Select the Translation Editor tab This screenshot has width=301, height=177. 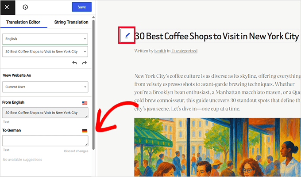point(23,22)
